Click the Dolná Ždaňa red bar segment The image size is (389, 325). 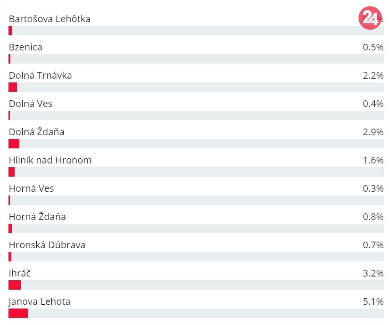point(14,144)
